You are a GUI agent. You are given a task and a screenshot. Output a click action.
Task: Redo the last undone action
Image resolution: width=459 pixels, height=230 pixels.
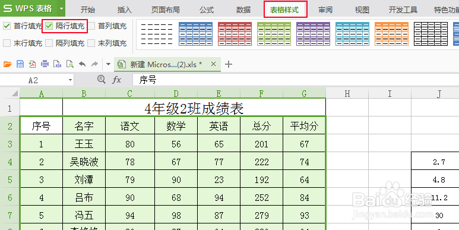pos(94,64)
